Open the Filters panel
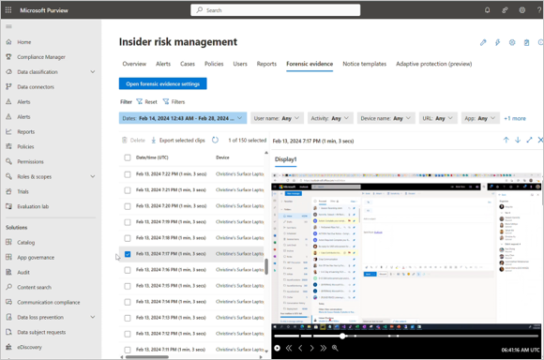The image size is (544, 360). tap(174, 101)
